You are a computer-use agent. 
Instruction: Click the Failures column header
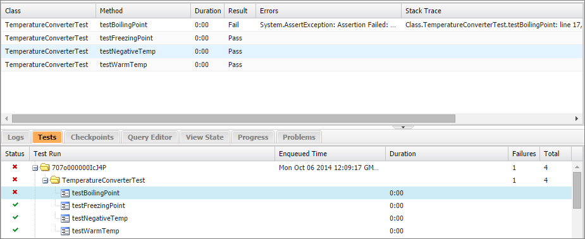[524, 154]
